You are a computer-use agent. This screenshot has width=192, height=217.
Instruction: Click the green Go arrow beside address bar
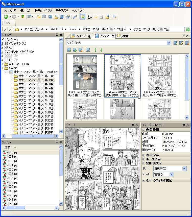[187, 29]
